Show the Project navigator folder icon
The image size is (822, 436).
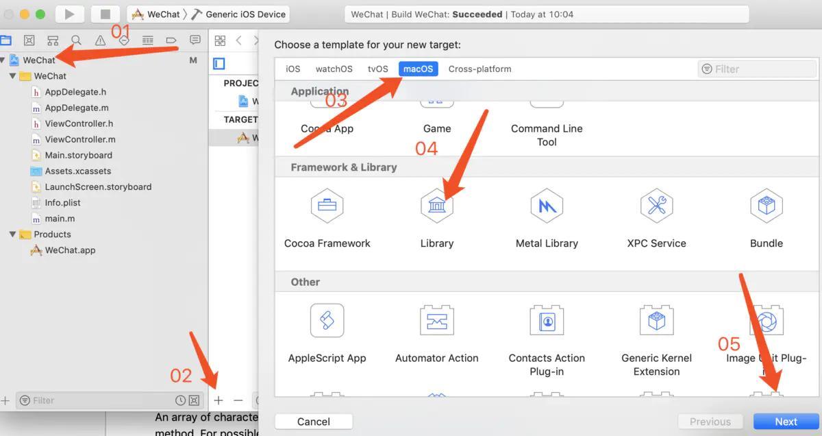click(x=5, y=40)
